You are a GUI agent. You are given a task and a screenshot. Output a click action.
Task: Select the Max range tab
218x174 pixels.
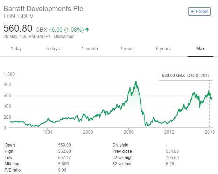coord(201,48)
